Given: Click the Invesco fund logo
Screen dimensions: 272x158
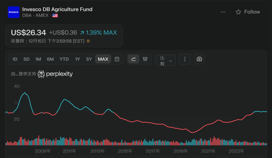Looking at the screenshot, I should coord(14,12).
